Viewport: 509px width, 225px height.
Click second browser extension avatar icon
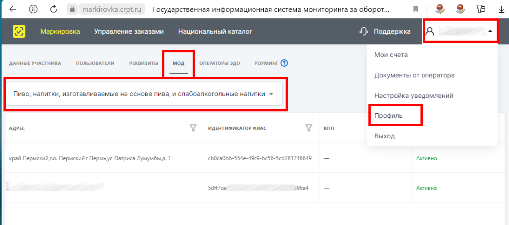click(460, 10)
